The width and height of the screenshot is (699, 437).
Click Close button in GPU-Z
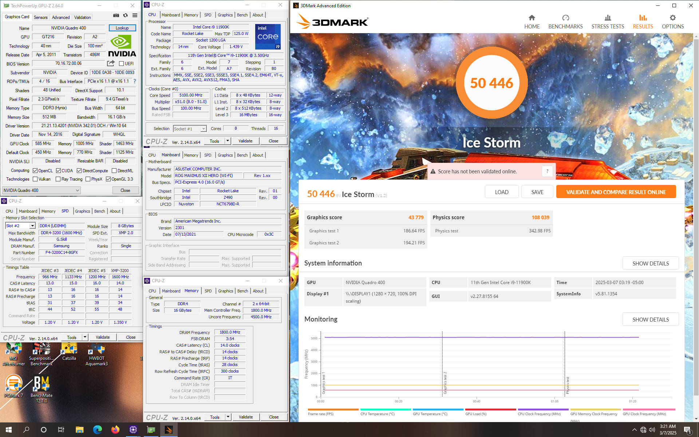pyautogui.click(x=125, y=190)
